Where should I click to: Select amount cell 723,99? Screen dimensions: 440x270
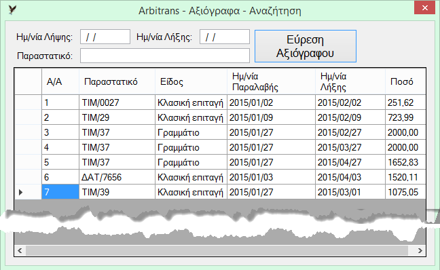(405, 117)
